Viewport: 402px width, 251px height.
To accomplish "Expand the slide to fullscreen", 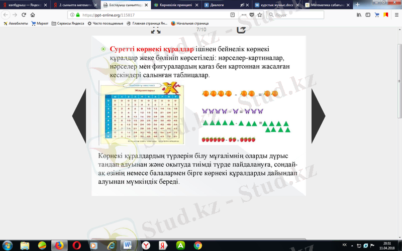I will tap(156, 30).
